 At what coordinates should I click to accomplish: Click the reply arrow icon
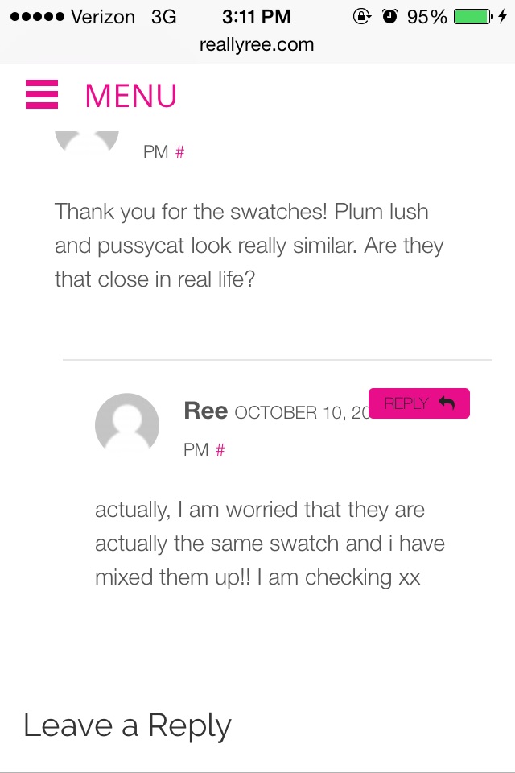coord(447,403)
